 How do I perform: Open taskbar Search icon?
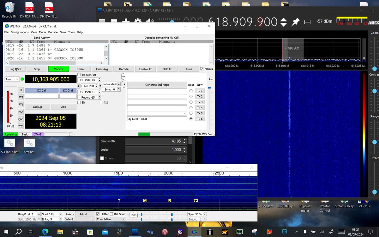click(18, 232)
